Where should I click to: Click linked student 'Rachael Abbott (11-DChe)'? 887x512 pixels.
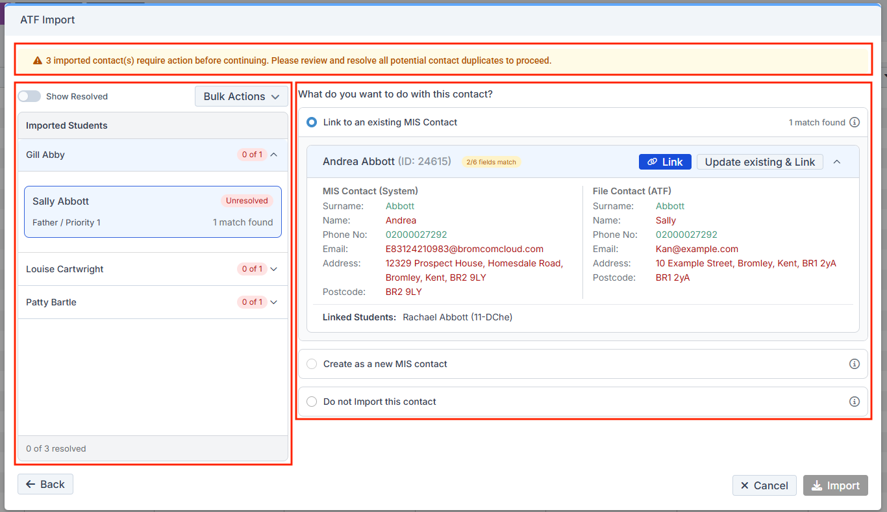458,317
